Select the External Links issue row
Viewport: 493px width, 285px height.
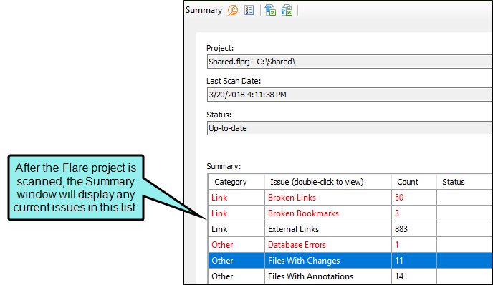coord(350,228)
